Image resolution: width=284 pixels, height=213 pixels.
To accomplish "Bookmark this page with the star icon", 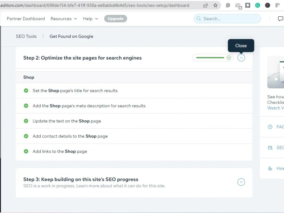I will click(215, 5).
